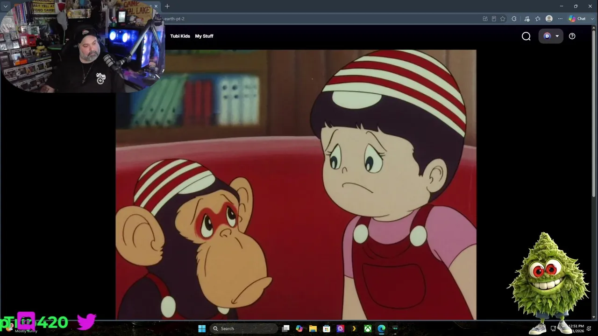This screenshot has width=598, height=336.
Task: Open the yellow chevron app on the taskbar
Action: point(354,329)
